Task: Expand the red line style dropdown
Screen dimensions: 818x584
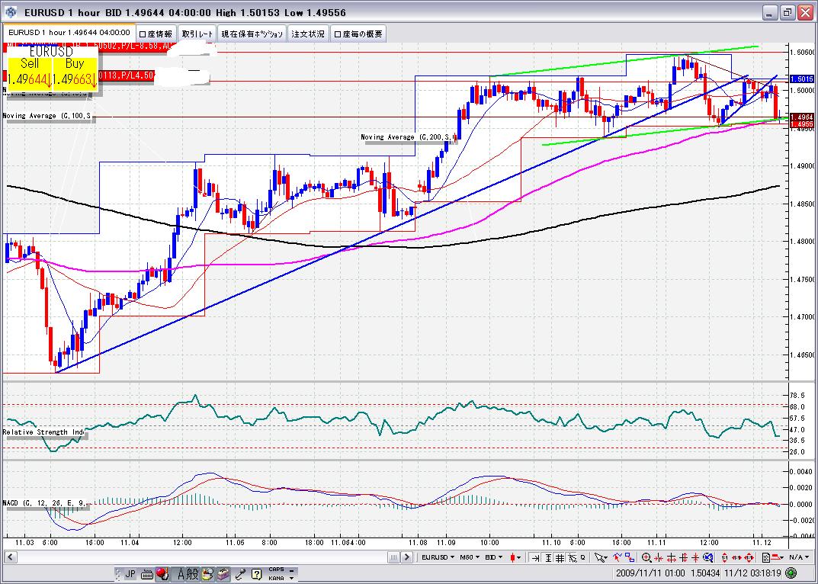Action: pos(781,557)
